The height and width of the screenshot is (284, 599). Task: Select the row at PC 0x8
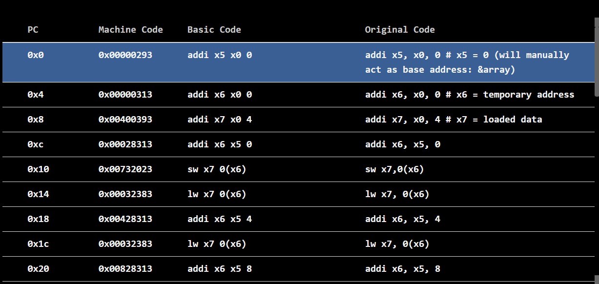pyautogui.click(x=299, y=120)
